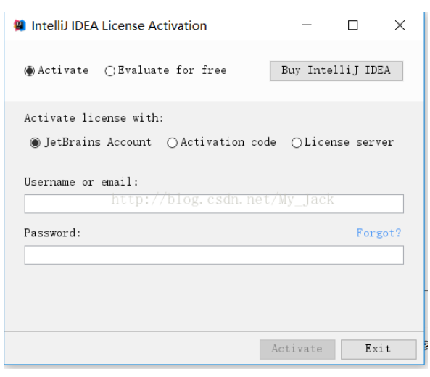The width and height of the screenshot is (430, 377).
Task: Click the grayed Activate button at bottom
Action: [x=297, y=349]
